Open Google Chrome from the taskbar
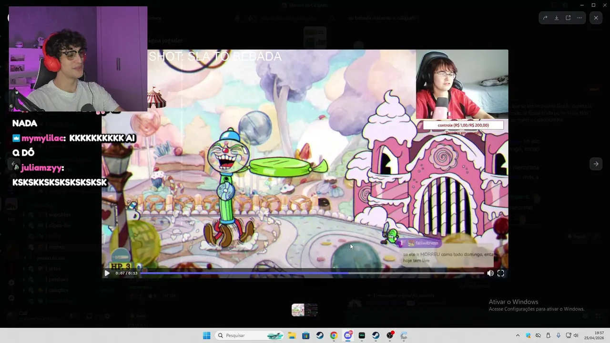This screenshot has width=610, height=343. [334, 335]
